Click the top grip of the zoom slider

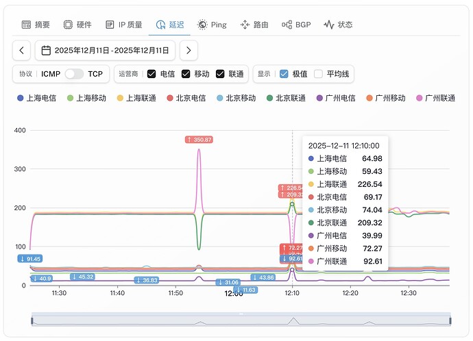241,314
